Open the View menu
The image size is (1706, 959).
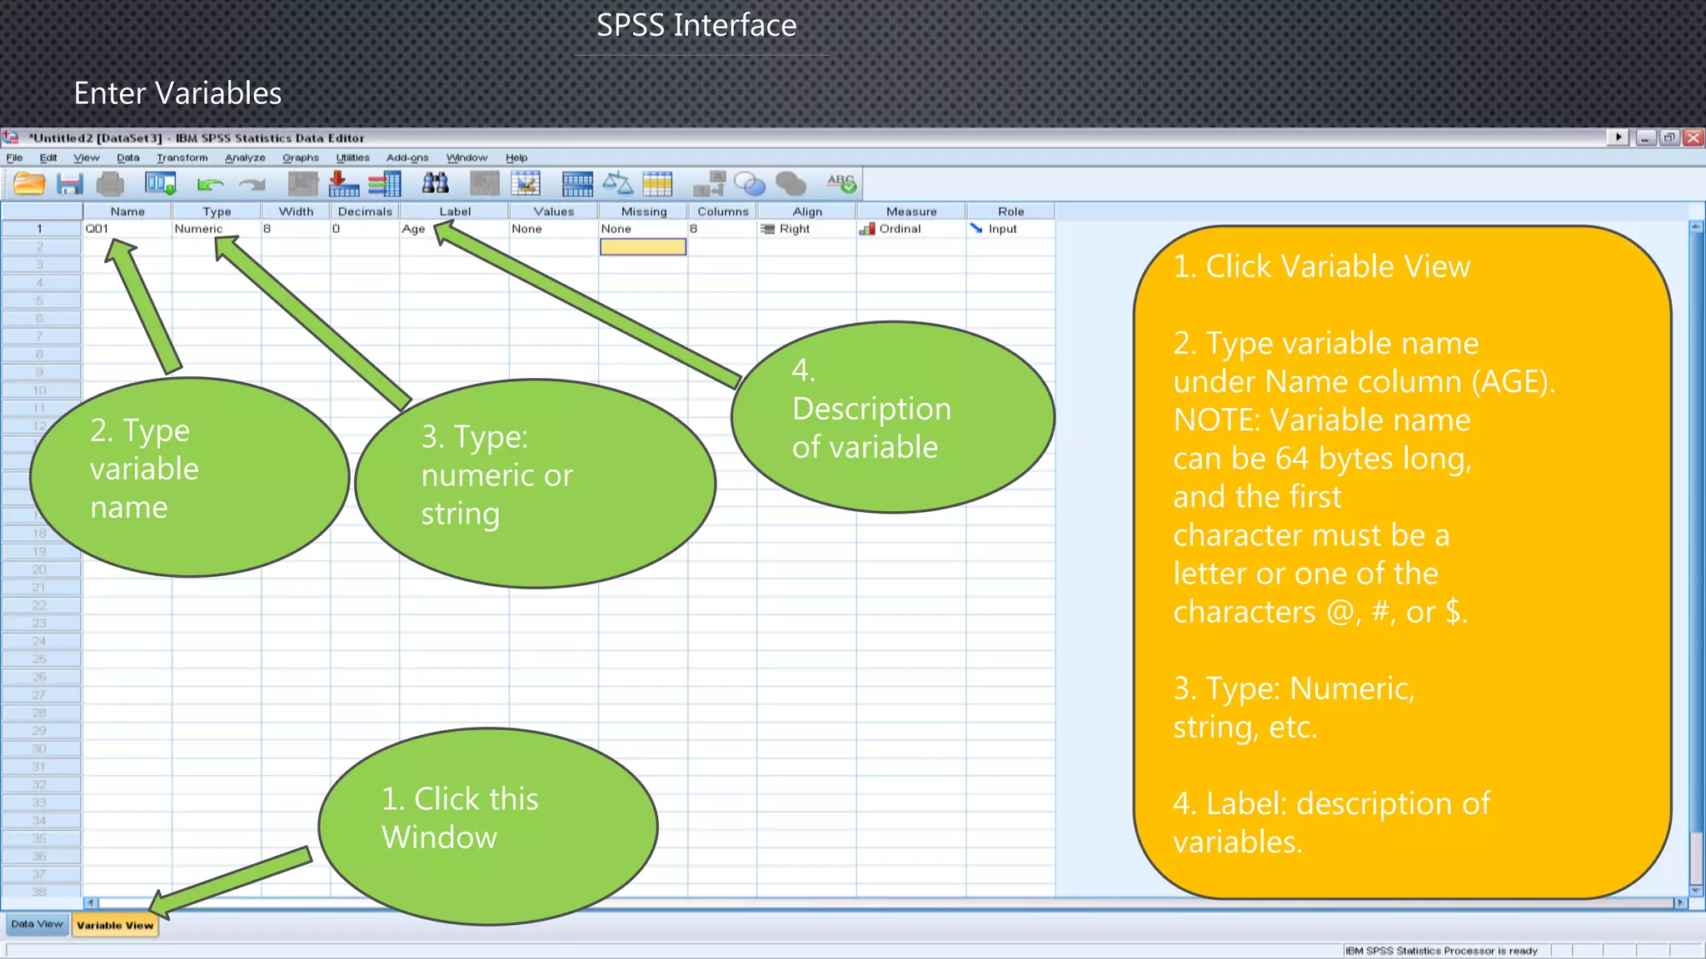click(86, 157)
